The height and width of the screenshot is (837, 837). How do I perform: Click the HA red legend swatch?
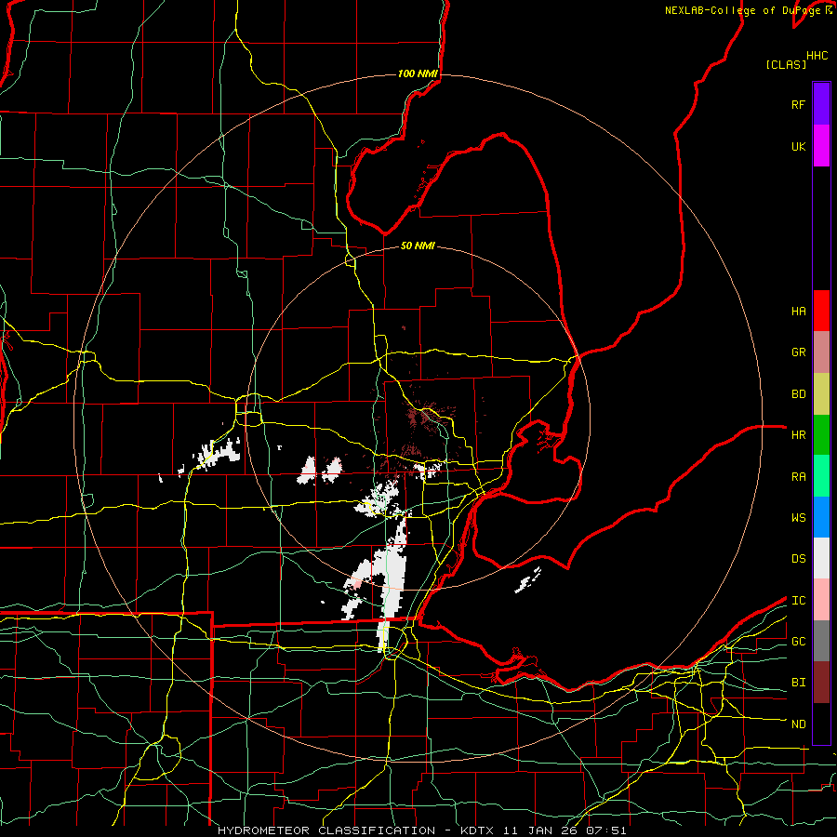821,311
